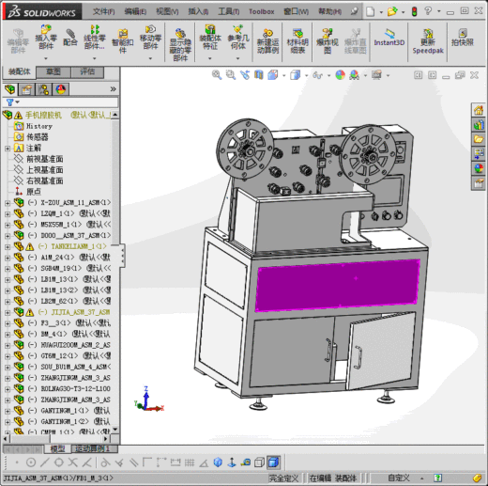
Task: Open the ConfigurationManager tab icon in the side panel
Action: click(44, 89)
